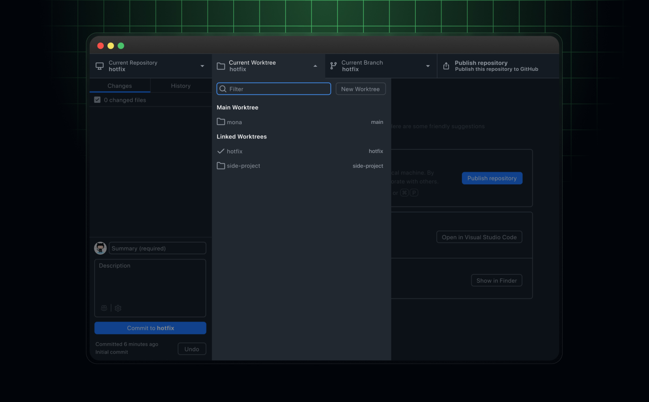Click the folder icon beside mona
Image resolution: width=649 pixels, height=402 pixels.
221,121
